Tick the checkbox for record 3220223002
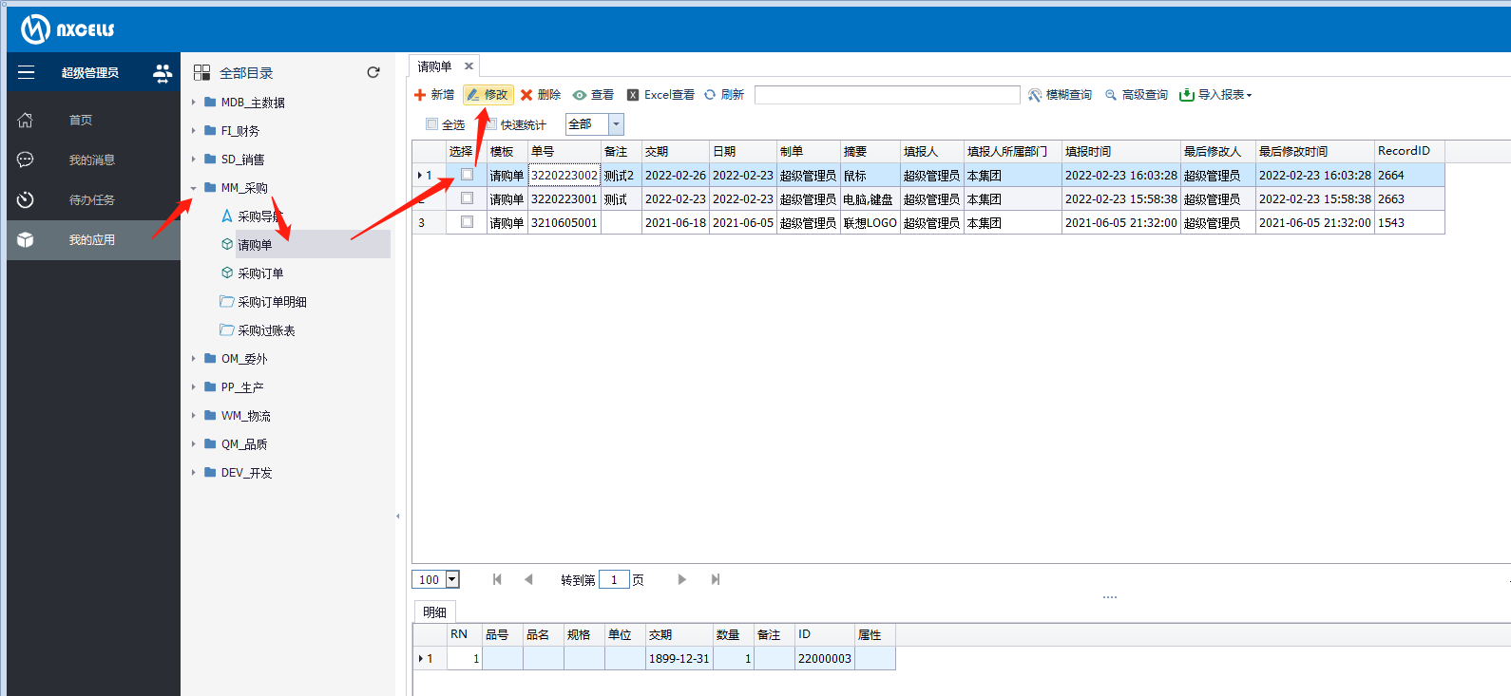The width and height of the screenshot is (1511, 696). point(467,175)
